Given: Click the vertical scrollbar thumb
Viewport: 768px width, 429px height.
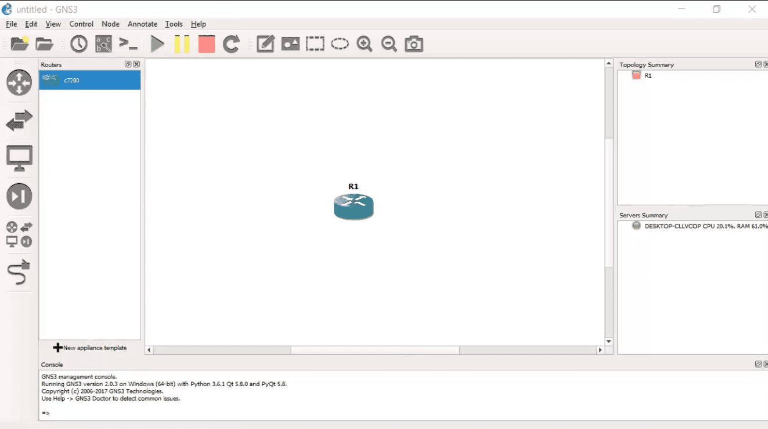Looking at the screenshot, I should (609, 202).
